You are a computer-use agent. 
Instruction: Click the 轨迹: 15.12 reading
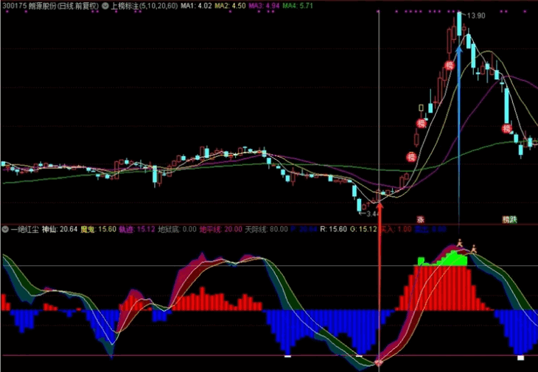(x=137, y=229)
